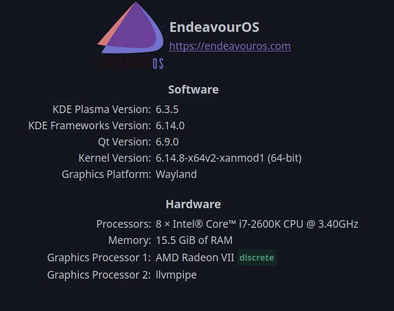Viewport: 394px width, 311px height.
Task: Click the Hardware section heading
Action: tap(193, 204)
